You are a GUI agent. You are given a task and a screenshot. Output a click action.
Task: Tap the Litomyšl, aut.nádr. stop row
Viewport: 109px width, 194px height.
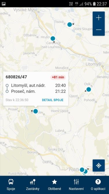coord(36,85)
